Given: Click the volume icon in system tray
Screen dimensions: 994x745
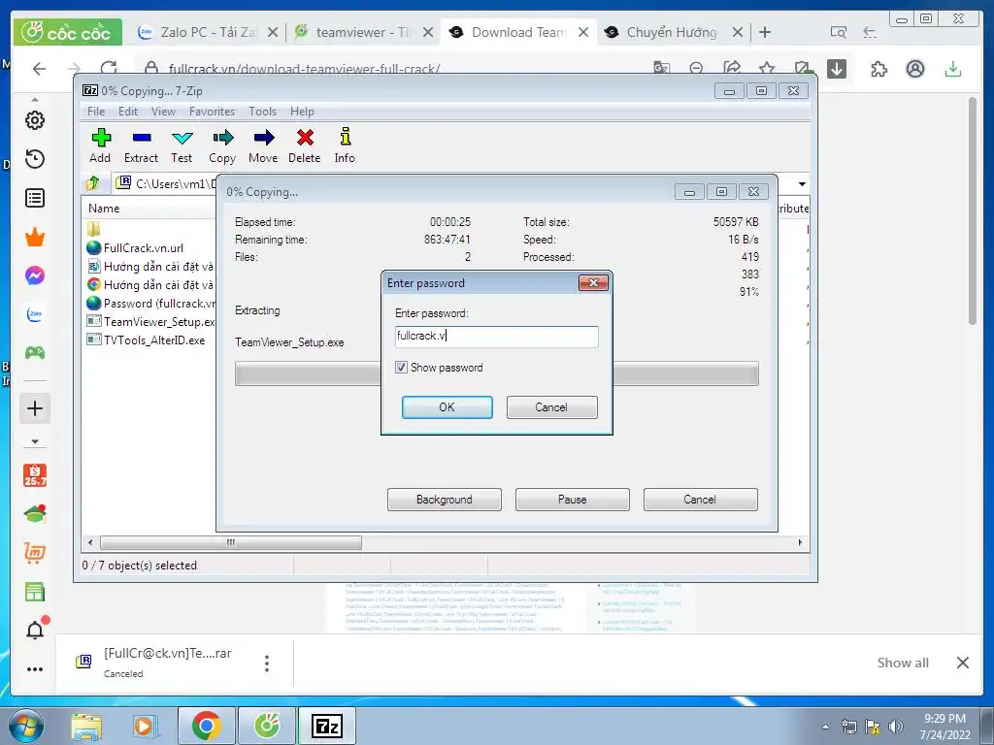Looking at the screenshot, I should (896, 727).
